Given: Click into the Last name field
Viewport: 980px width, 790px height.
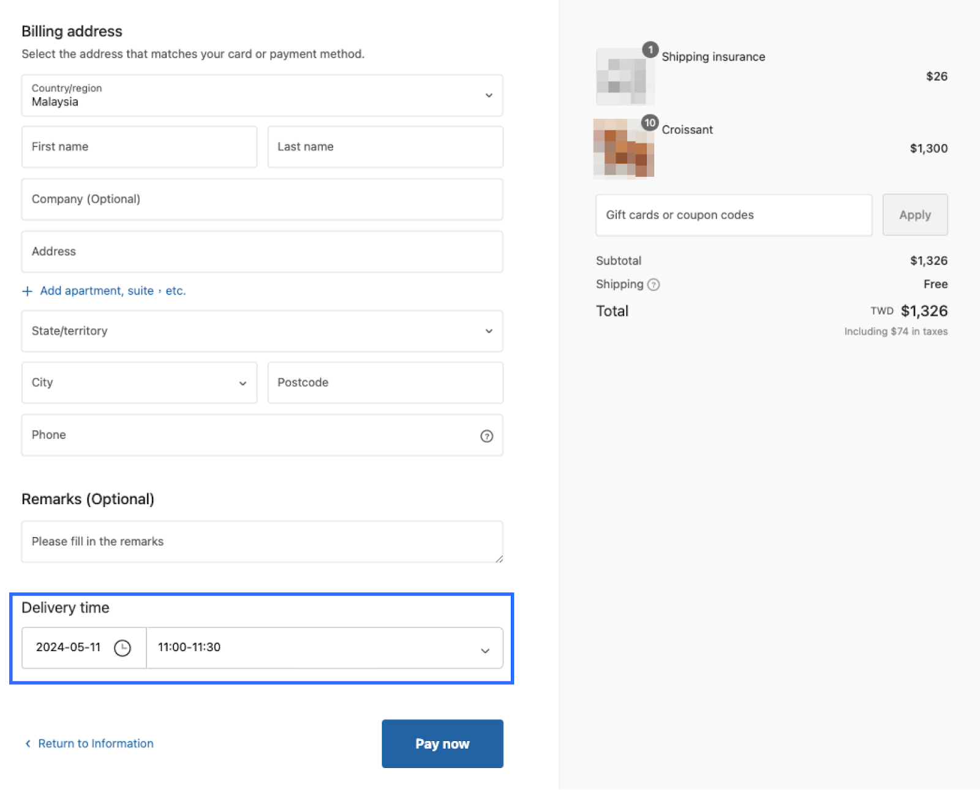Looking at the screenshot, I should pos(385,147).
